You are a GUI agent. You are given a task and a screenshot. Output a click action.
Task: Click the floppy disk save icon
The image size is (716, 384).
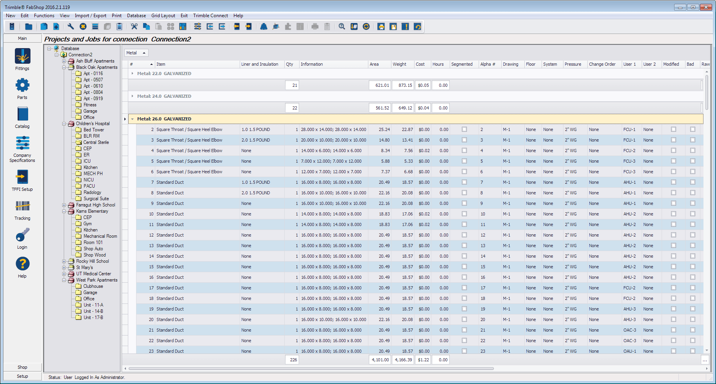coord(393,27)
